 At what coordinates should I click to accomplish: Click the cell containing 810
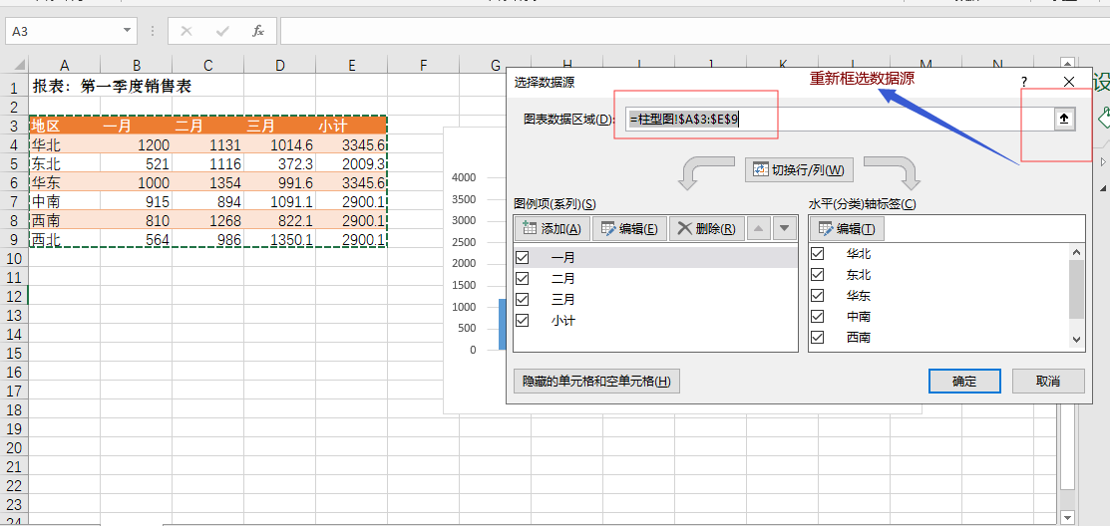136,221
